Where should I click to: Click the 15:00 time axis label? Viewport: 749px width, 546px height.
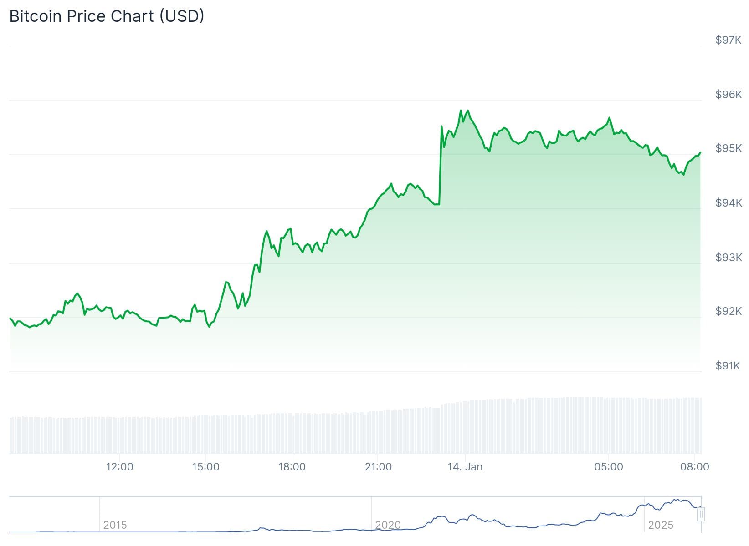tap(205, 467)
